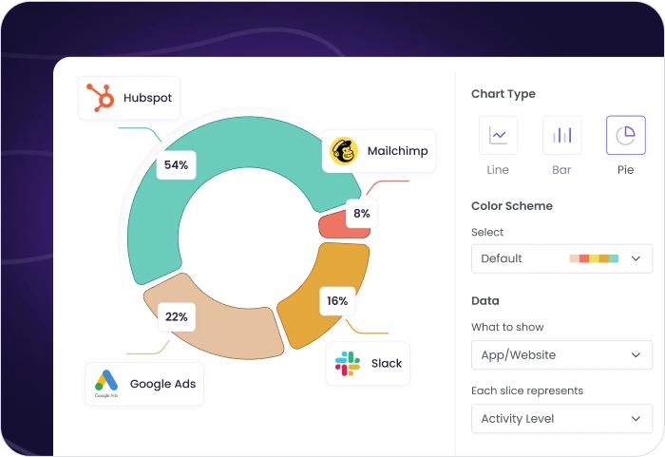Screen dimensions: 665x457
Task: Click the Mailchimp logo icon
Action: [344, 151]
